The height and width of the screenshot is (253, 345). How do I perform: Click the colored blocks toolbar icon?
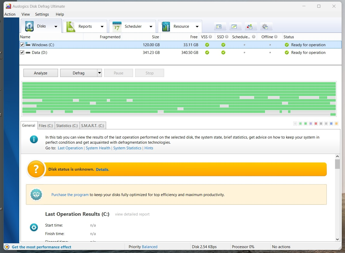coord(249,27)
